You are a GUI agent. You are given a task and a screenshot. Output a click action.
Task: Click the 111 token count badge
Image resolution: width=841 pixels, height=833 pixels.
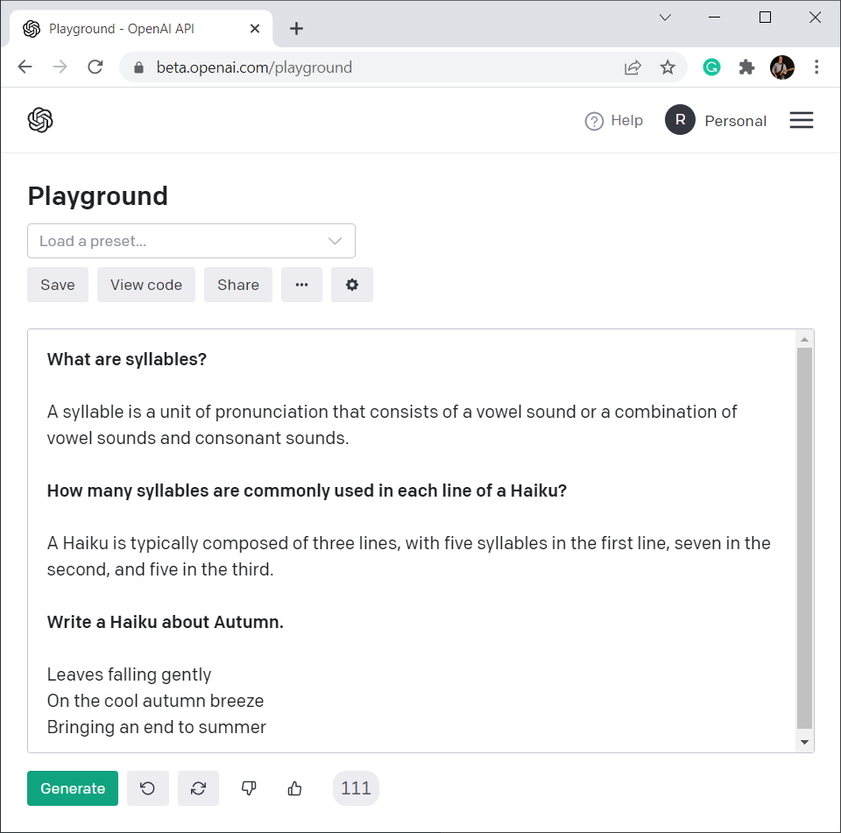coord(356,788)
